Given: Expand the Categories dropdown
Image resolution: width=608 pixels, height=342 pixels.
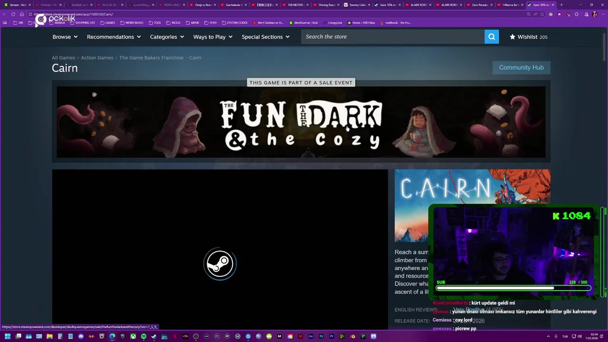Looking at the screenshot, I should (167, 37).
